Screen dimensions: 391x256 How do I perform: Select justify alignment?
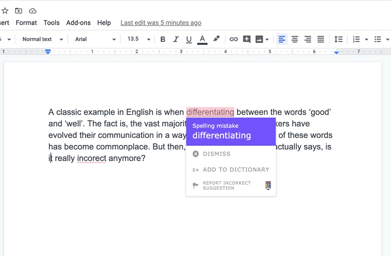click(321, 39)
